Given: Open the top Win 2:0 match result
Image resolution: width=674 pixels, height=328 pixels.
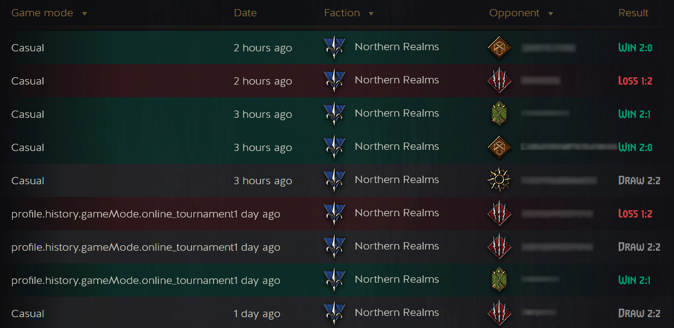Looking at the screenshot, I should click(x=635, y=48).
